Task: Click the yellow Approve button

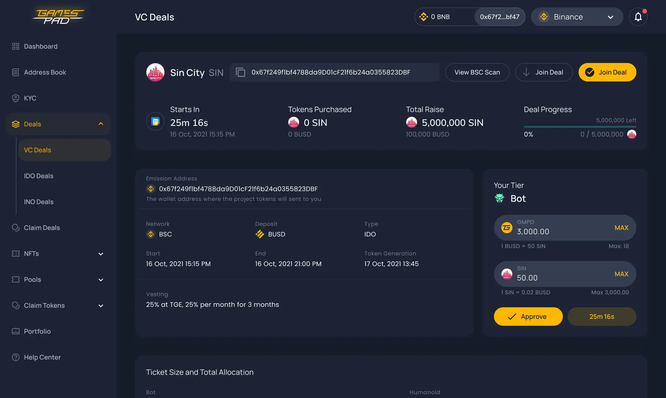Action: pyautogui.click(x=528, y=316)
